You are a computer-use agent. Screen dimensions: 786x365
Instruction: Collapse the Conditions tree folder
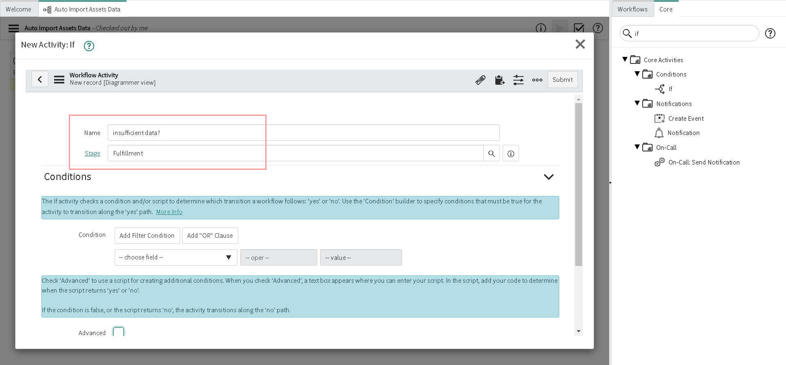pos(637,74)
